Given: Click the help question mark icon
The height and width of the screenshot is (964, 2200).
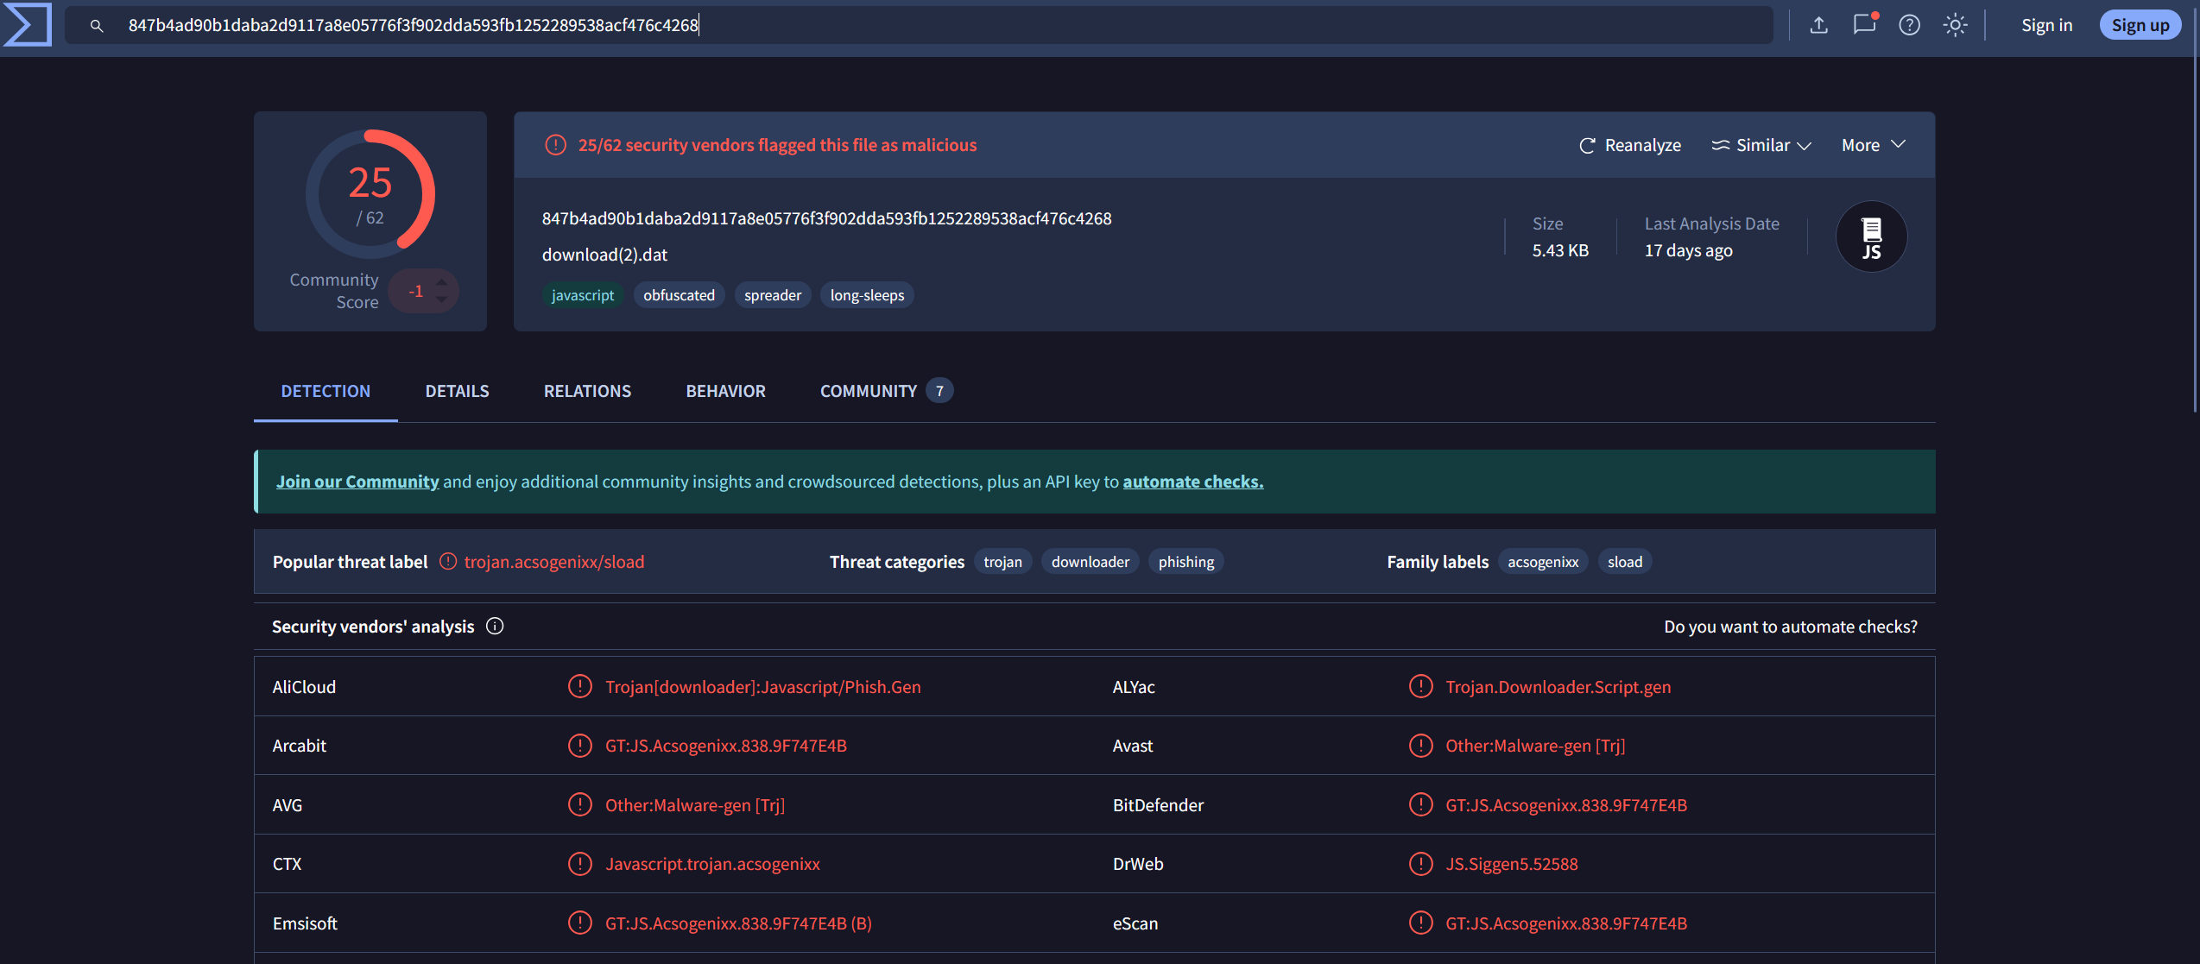Looking at the screenshot, I should (x=1909, y=24).
